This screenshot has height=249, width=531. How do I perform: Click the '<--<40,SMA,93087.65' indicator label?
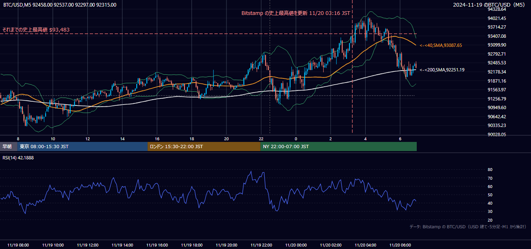[441, 45]
